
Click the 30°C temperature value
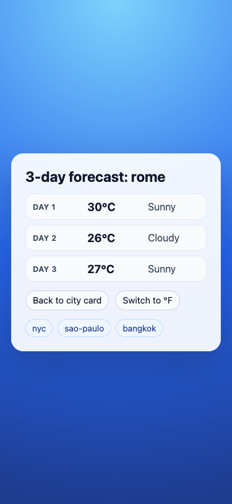(101, 207)
